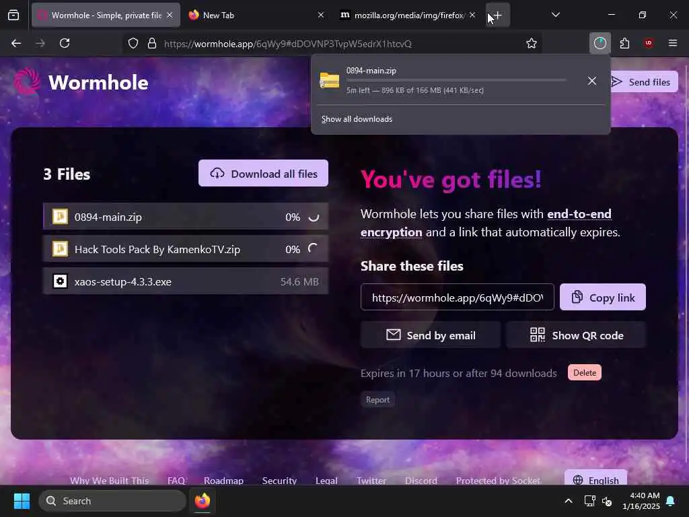The height and width of the screenshot is (517, 689).
Task: Select Hack Tools Pack By KamenkoTV.zip row
Action: [x=186, y=249]
